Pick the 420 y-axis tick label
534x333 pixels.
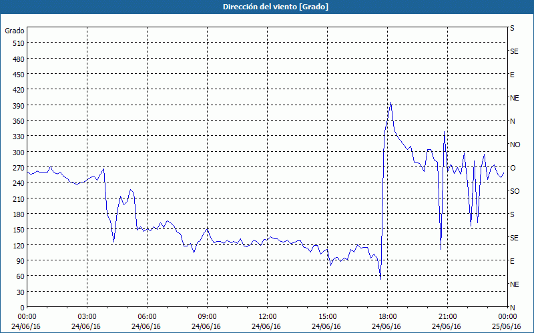tap(19, 90)
